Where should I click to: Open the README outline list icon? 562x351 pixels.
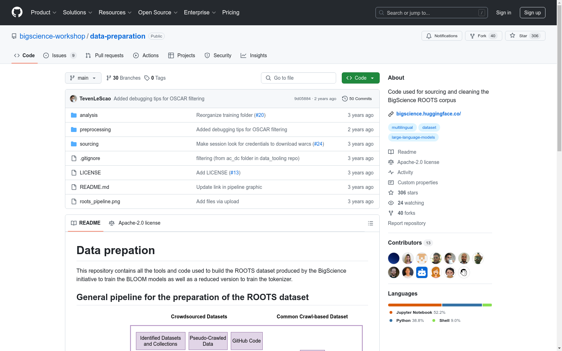tap(370, 223)
